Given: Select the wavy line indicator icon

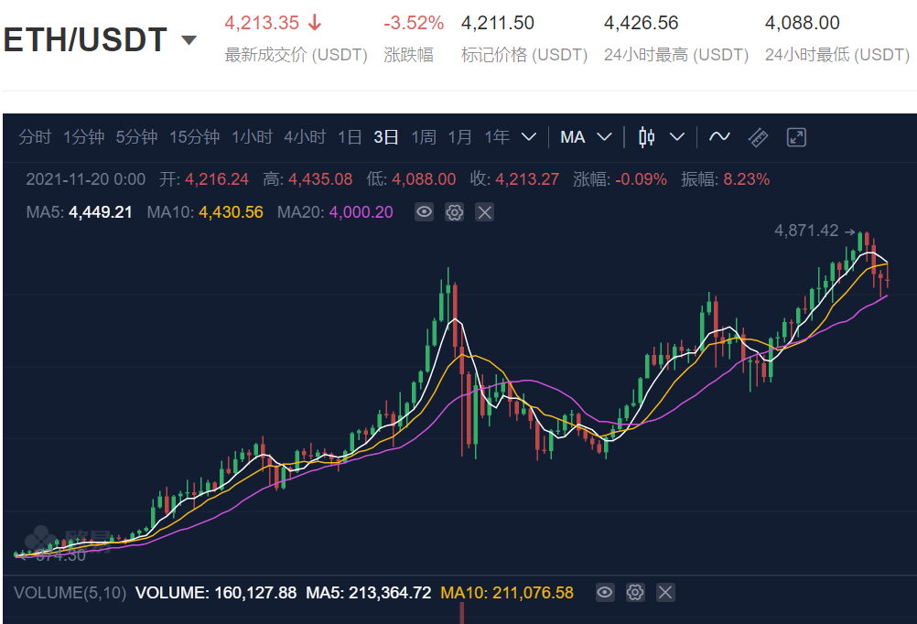Looking at the screenshot, I should (719, 137).
